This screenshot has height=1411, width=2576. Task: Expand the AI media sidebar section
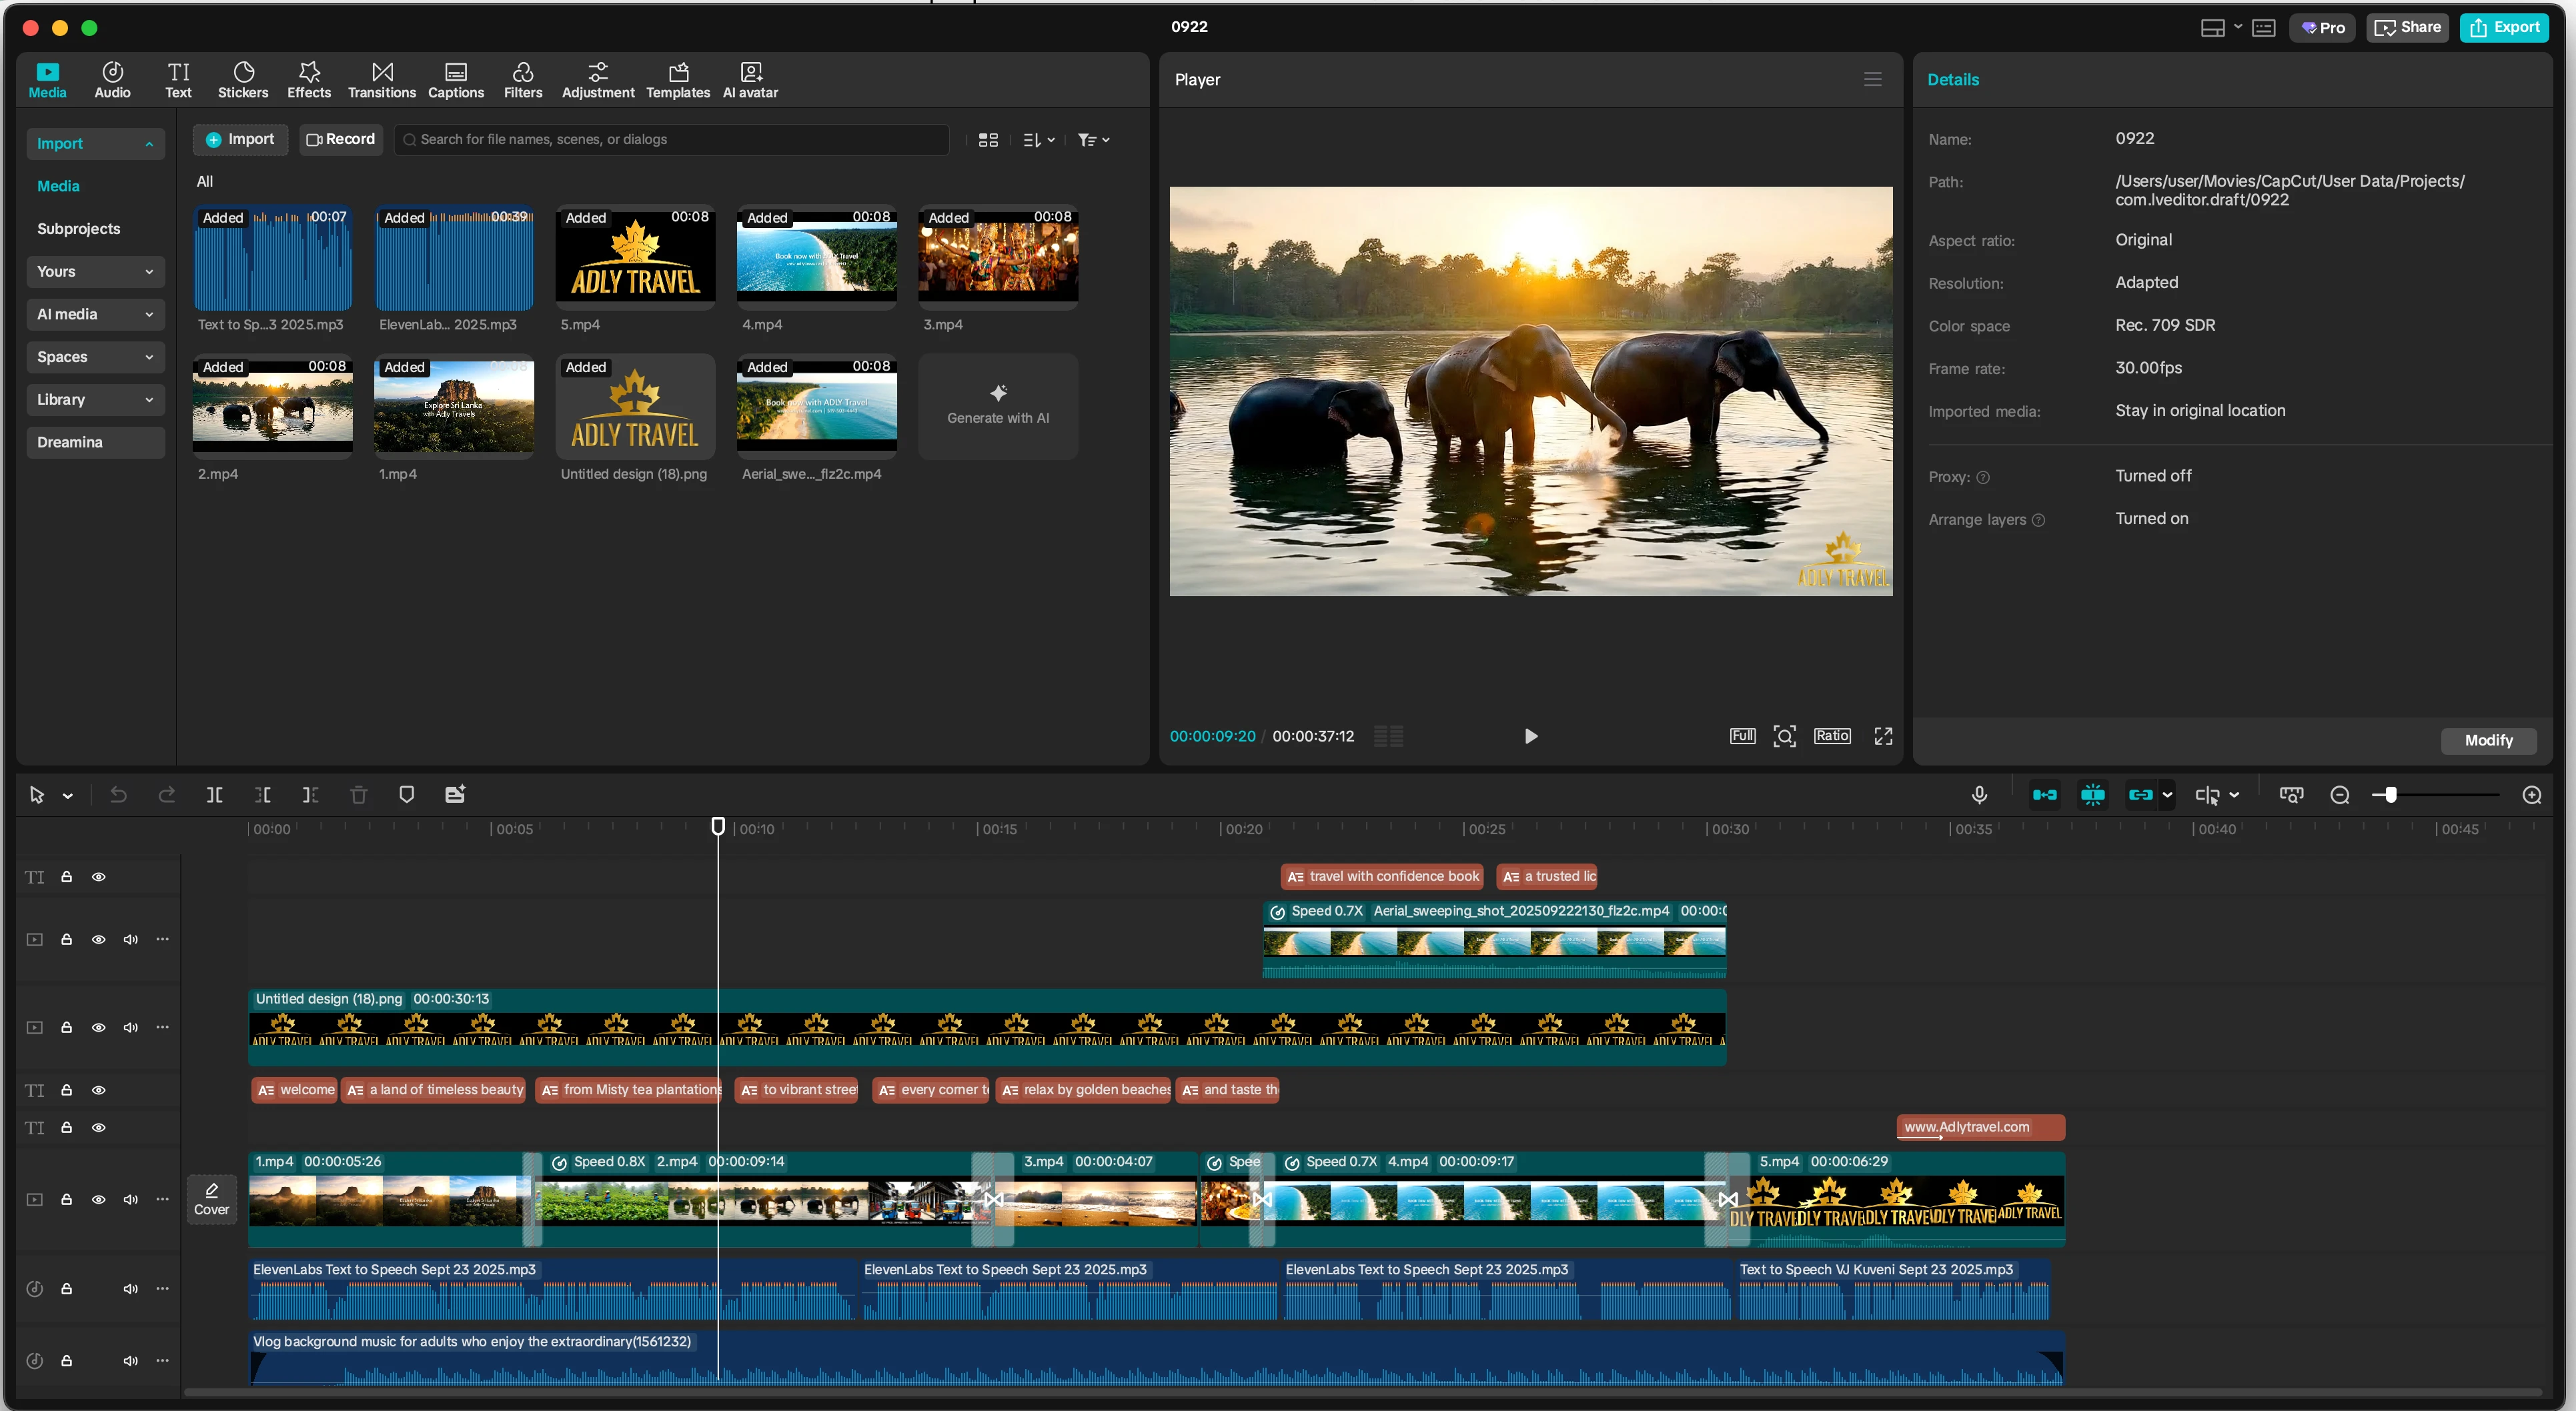tap(95, 314)
